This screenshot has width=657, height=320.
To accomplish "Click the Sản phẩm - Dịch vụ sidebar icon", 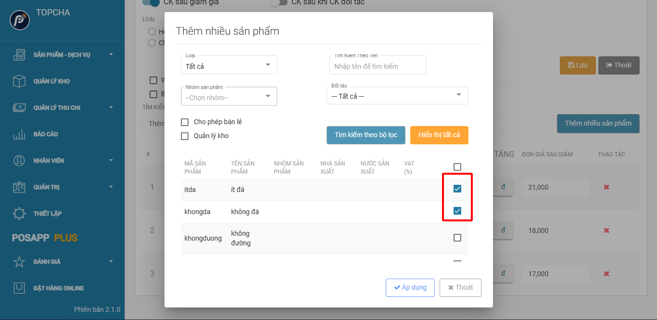I will coord(19,55).
